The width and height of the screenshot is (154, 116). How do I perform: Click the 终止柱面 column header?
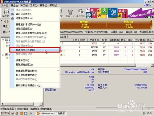pyautogui.click(x=140, y=40)
